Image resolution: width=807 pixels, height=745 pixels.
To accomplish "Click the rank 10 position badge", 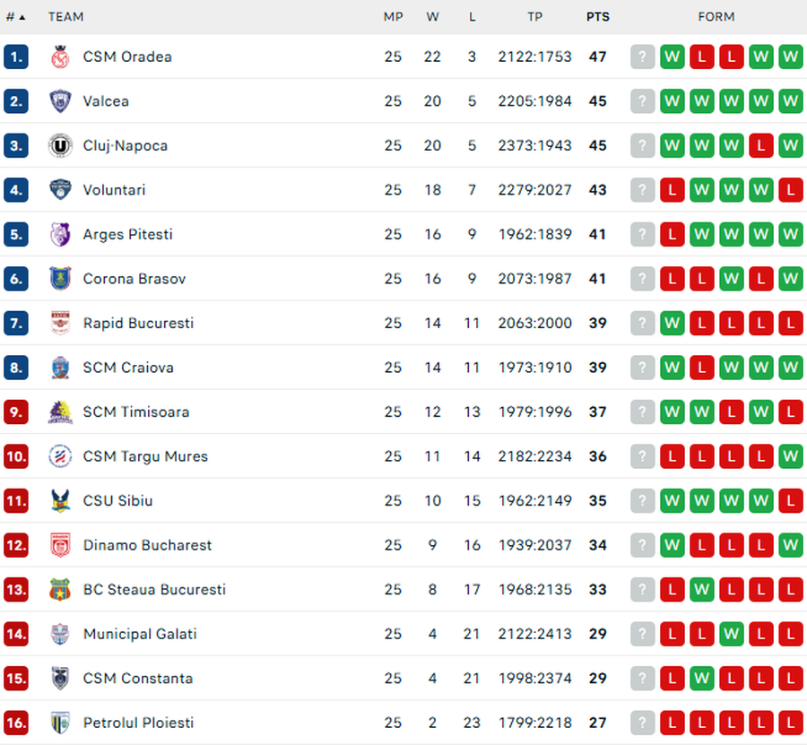I will coord(16,456).
